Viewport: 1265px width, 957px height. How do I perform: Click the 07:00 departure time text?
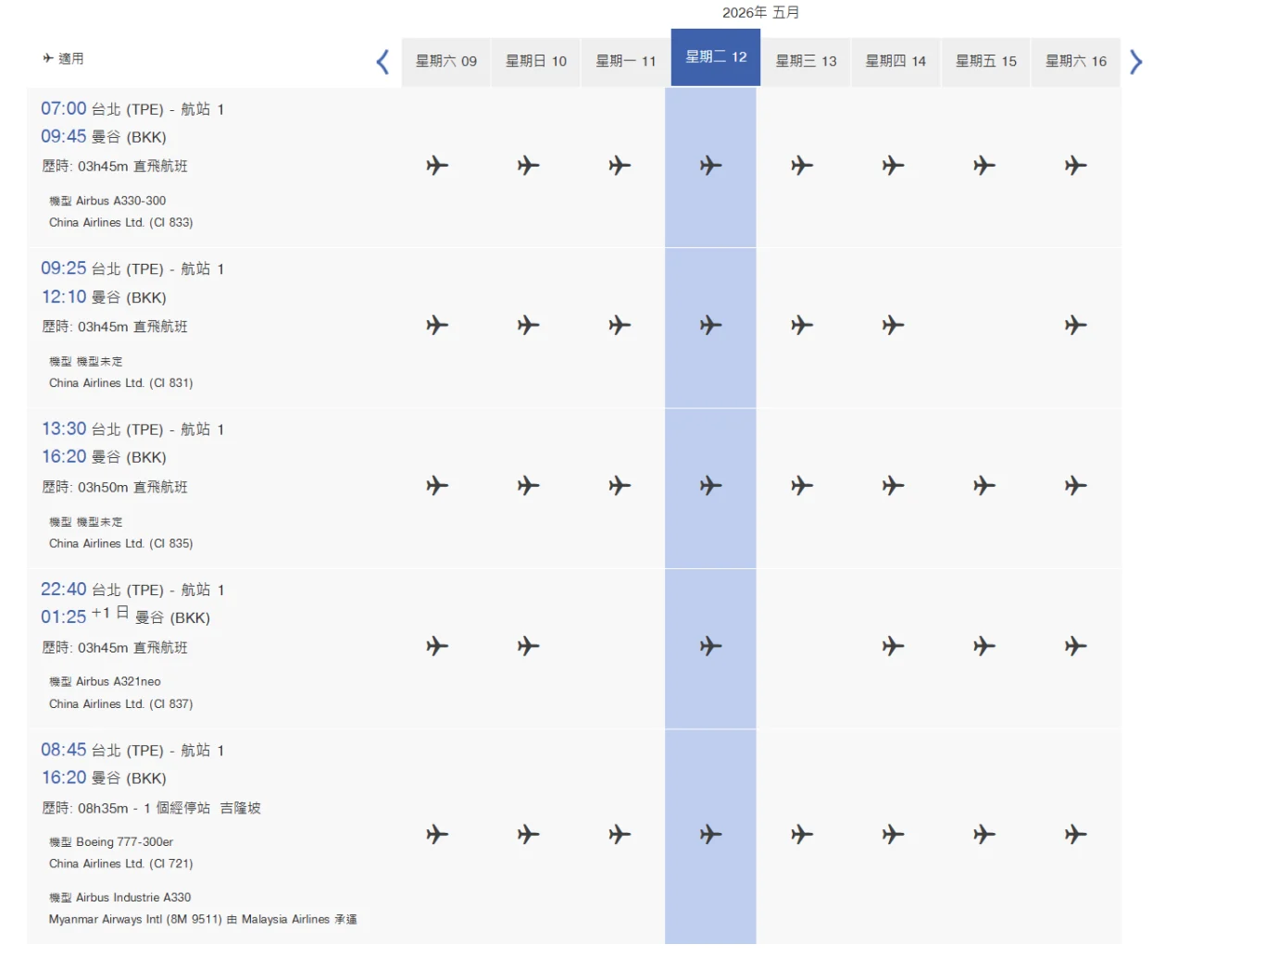63,108
